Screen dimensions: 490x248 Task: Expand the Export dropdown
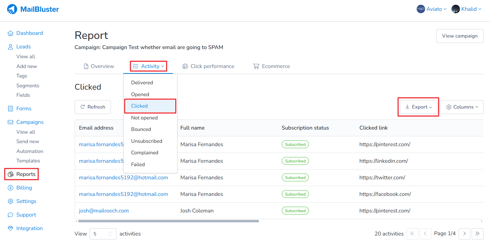pyautogui.click(x=418, y=107)
